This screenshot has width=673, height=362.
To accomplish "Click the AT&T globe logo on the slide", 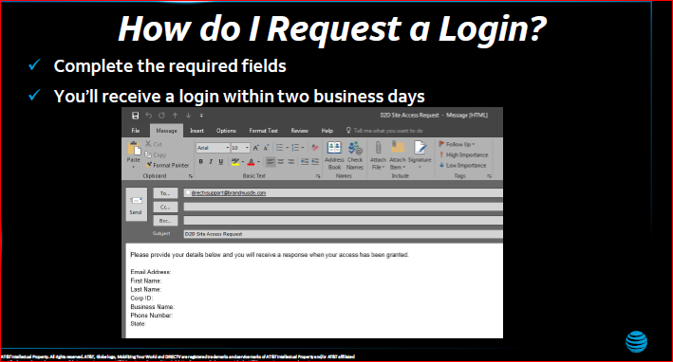I will tap(636, 342).
